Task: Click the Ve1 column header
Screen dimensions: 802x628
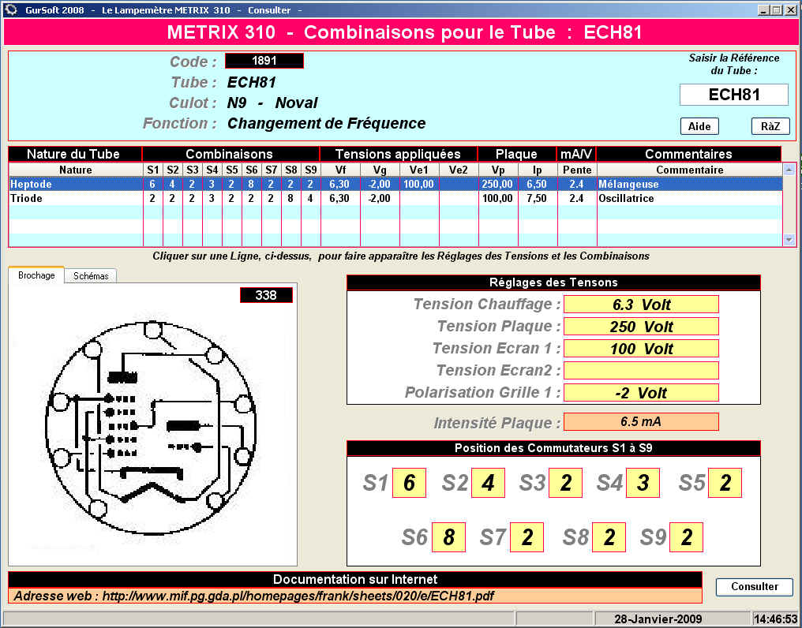Action: tap(419, 170)
